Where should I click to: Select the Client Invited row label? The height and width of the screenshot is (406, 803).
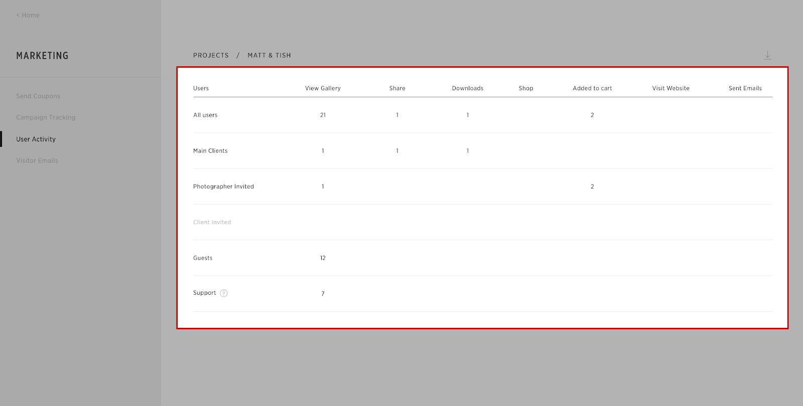click(x=212, y=222)
